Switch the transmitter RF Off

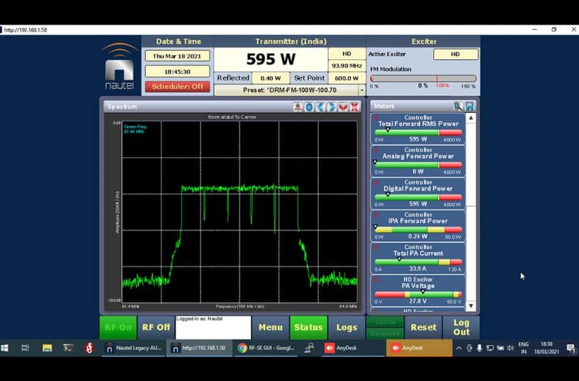click(x=156, y=327)
